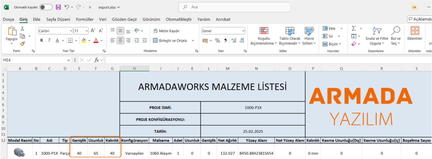Click the AutoSum sigma icon
This screenshot has height=159, width=432.
tap(354, 28)
